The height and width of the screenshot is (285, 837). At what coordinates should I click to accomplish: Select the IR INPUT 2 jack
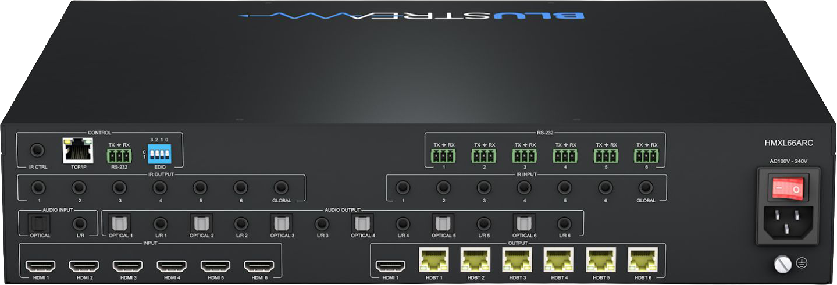pos(443,188)
